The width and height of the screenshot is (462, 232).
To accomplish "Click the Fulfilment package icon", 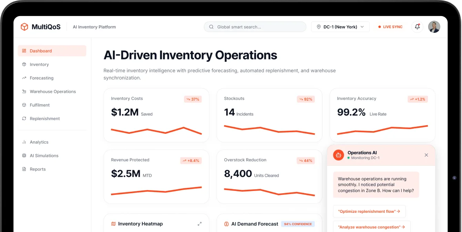I will point(24,105).
